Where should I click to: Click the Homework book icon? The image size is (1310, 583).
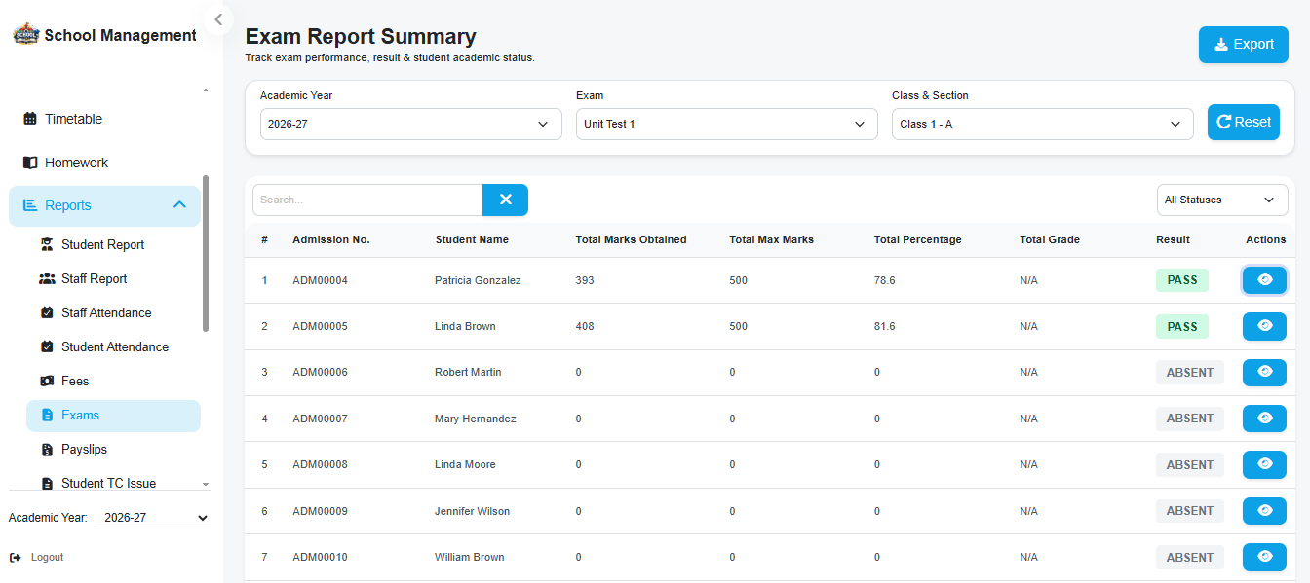point(30,163)
